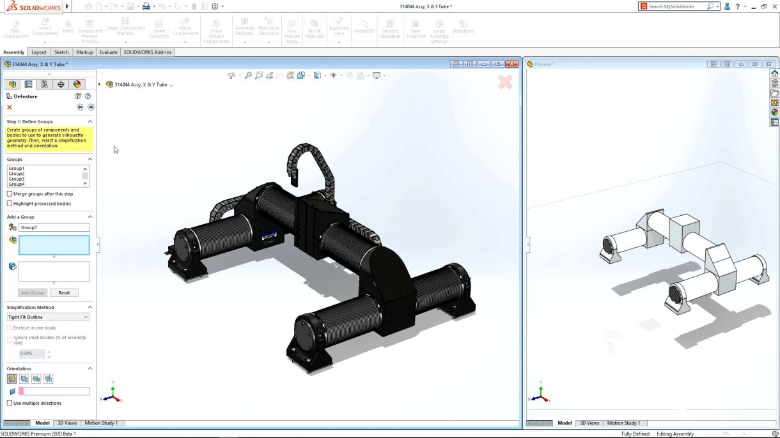
Task: Check Ignore small bodies option
Action: [10, 340]
